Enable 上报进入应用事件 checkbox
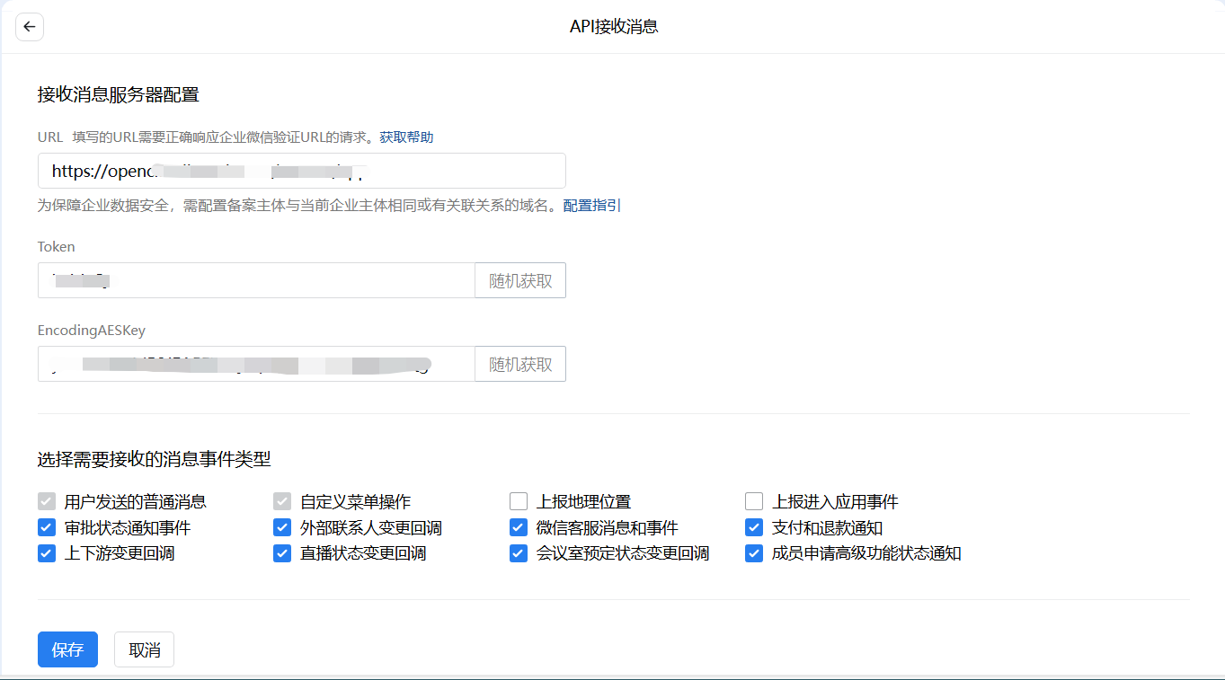The image size is (1225, 680). point(754,501)
